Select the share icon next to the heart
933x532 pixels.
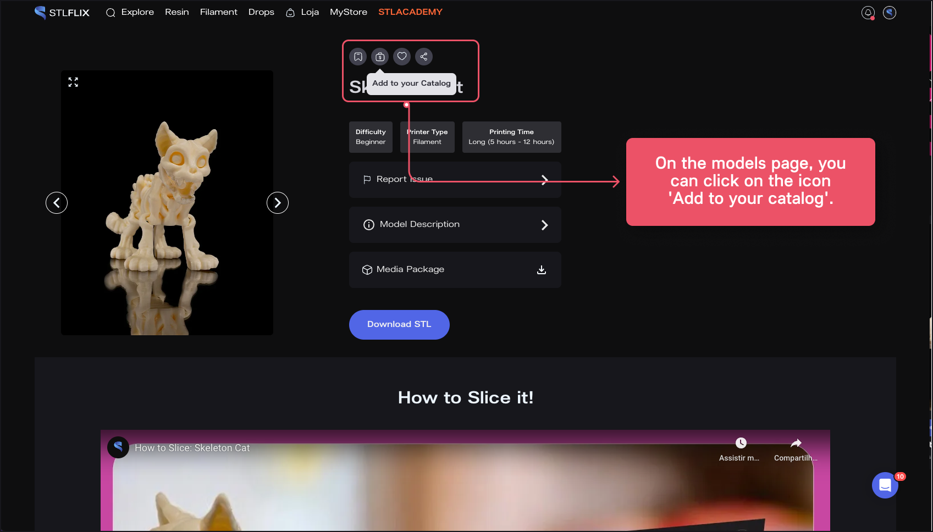[x=424, y=56]
